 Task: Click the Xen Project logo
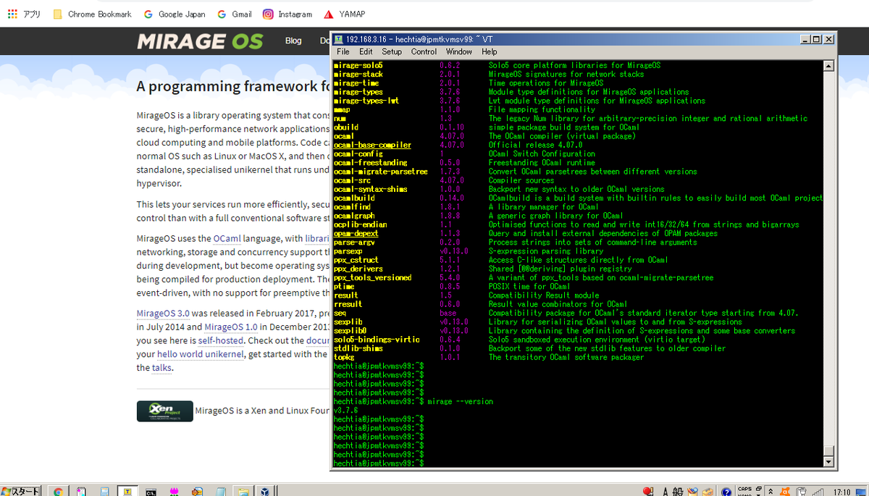tap(165, 411)
